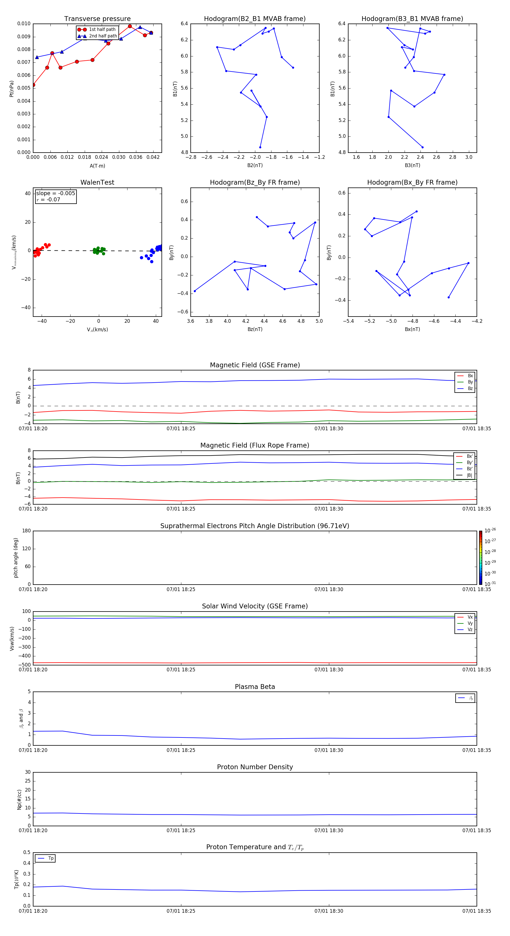
Task: Click the "Transverse pressure" plot title
Action: pos(97,19)
